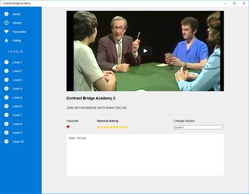
Task: Select the Level 3 number icon
Action: [x=6, y=80]
